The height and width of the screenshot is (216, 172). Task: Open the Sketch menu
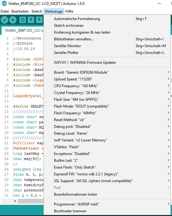(x=37, y=11)
